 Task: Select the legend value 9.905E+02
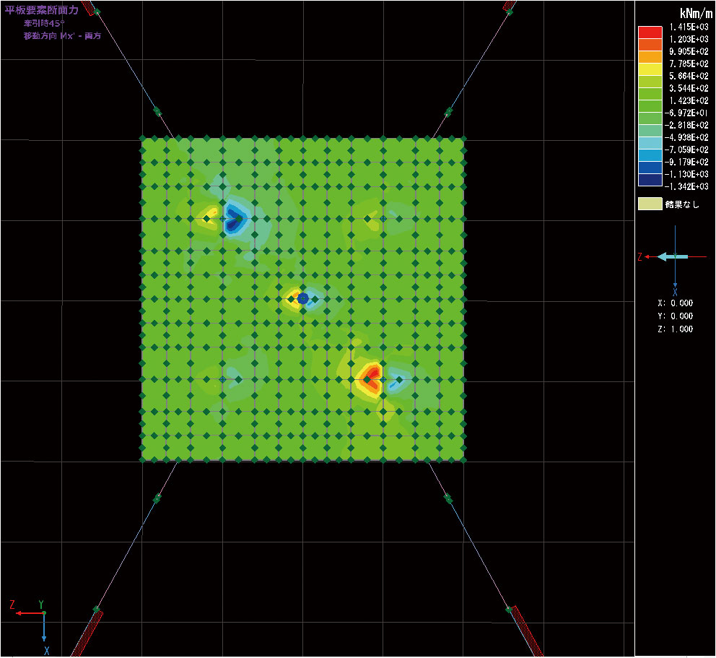coord(689,51)
